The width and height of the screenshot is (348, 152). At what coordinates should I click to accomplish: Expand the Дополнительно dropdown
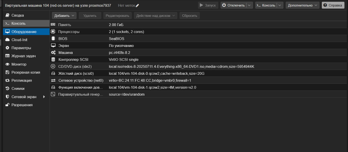pyautogui.click(x=302, y=5)
